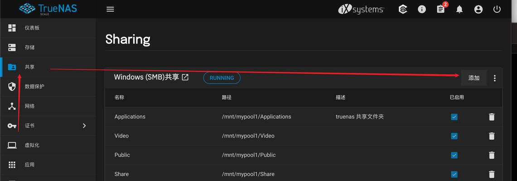Click path /mnt/mypool1/Share

click(x=248, y=174)
